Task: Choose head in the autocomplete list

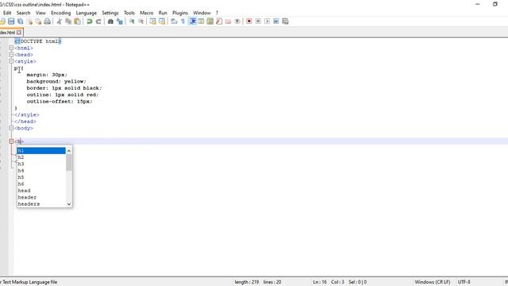Action: click(x=41, y=191)
